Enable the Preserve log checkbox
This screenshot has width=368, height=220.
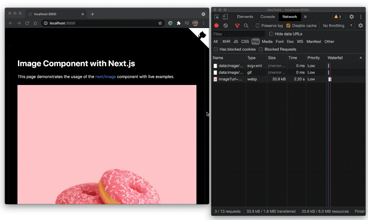(x=258, y=26)
